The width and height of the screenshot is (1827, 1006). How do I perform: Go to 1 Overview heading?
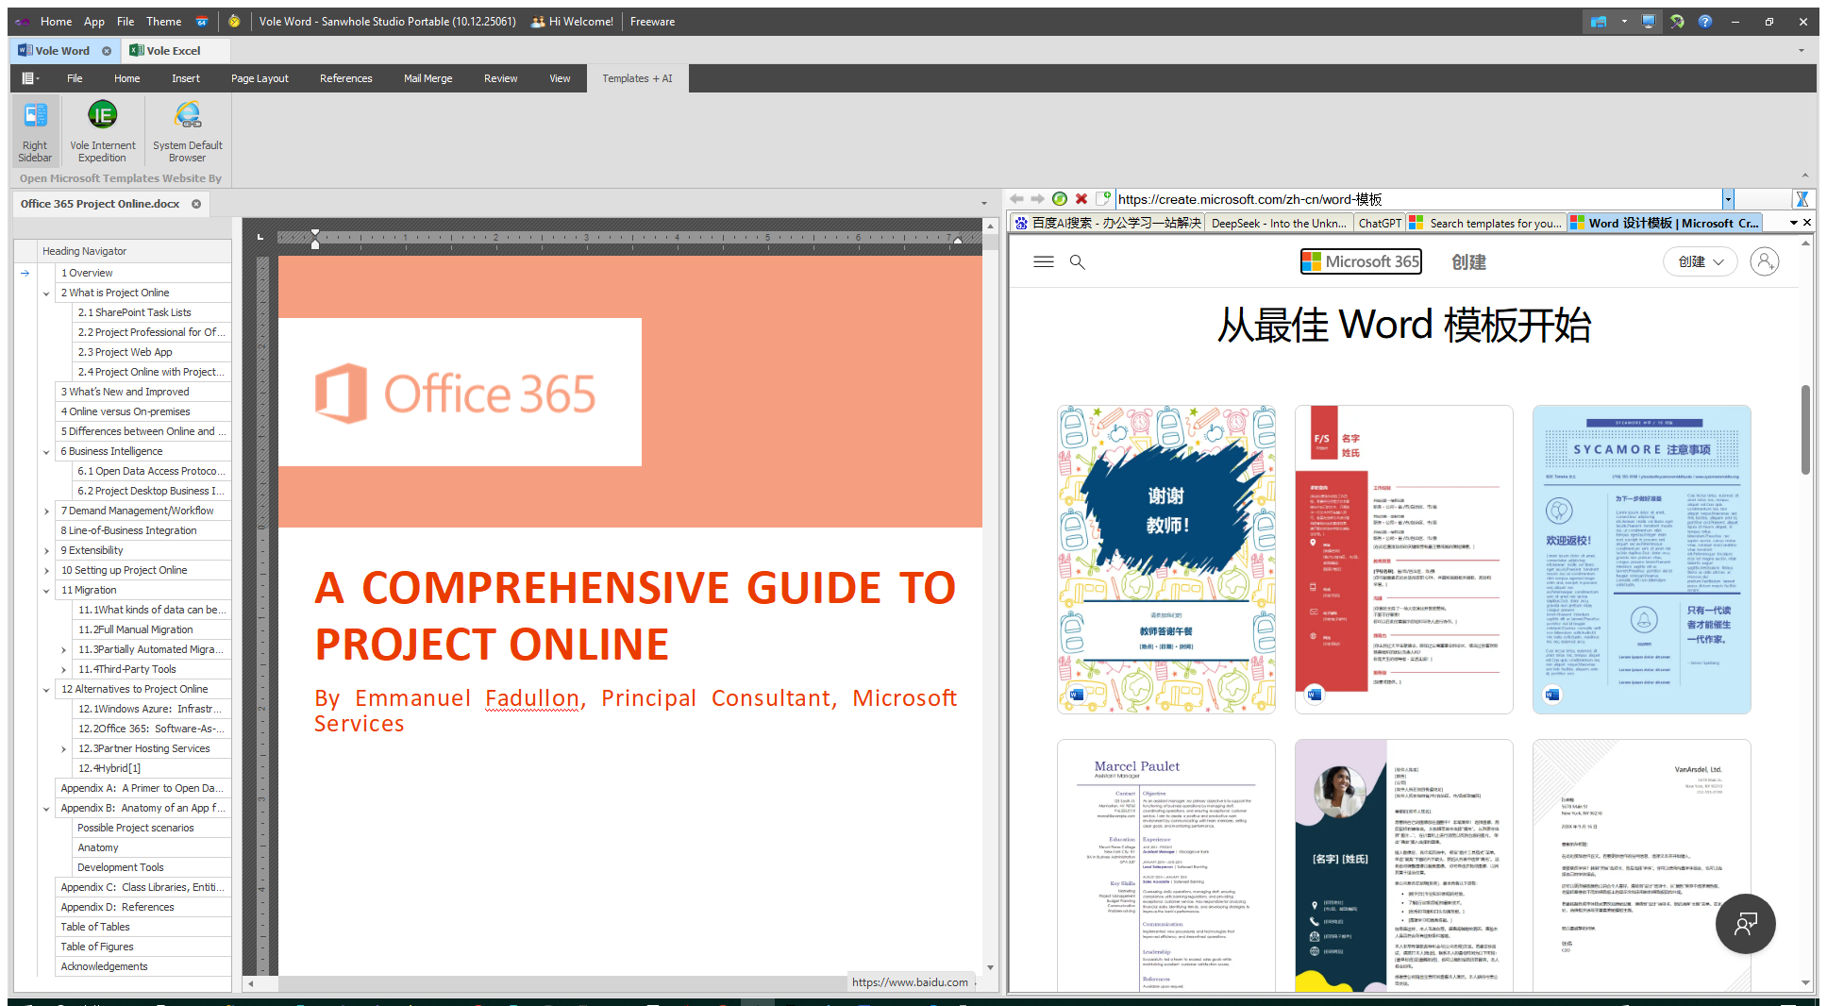pyautogui.click(x=142, y=273)
